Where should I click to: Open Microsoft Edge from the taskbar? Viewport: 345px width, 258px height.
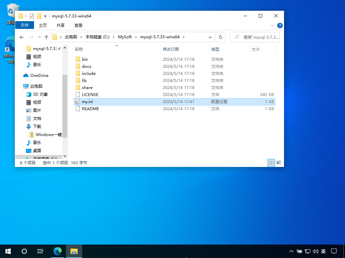pyautogui.click(x=58, y=251)
